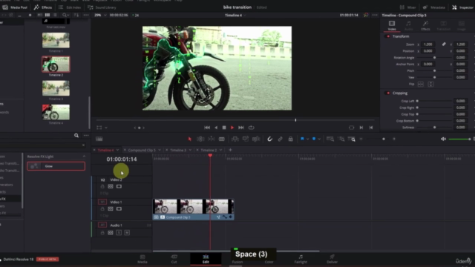Toggle timeline Snapping magnet icon
Image resolution: width=475 pixels, height=267 pixels.
coord(269,139)
